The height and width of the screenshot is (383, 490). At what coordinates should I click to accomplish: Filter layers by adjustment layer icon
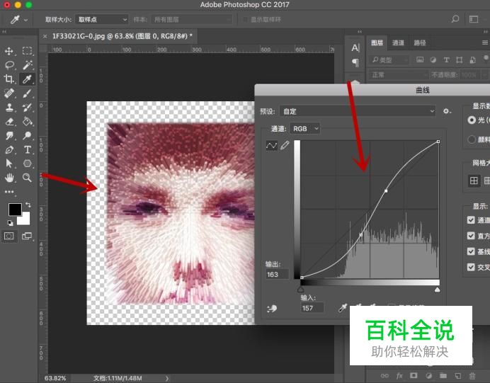click(x=433, y=59)
